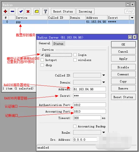Click into the Authentication Port field
This screenshot has width=139, height=152.
[90, 105]
